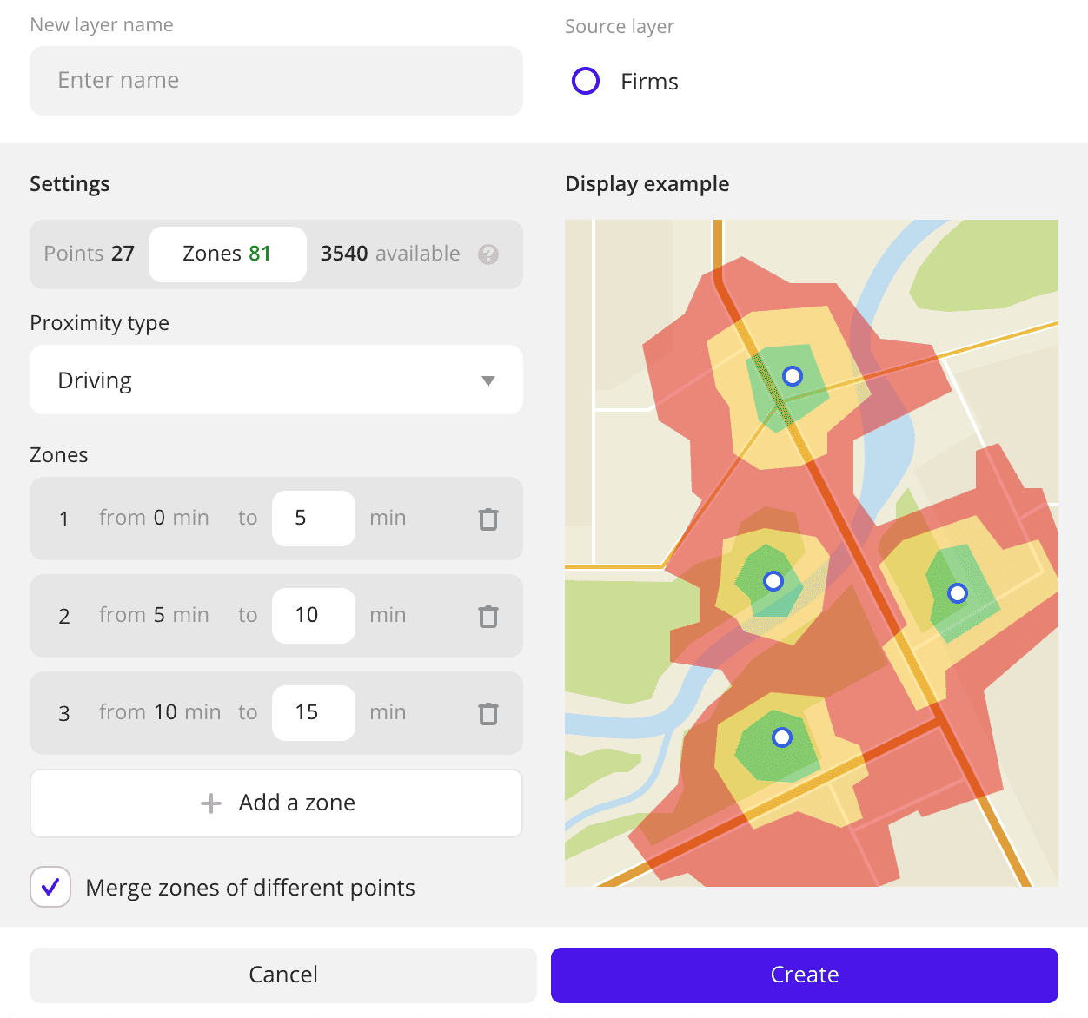Screen dimensions: 1088x1018
Task: Click the 'from 0 min' label
Action: pyautogui.click(x=154, y=518)
